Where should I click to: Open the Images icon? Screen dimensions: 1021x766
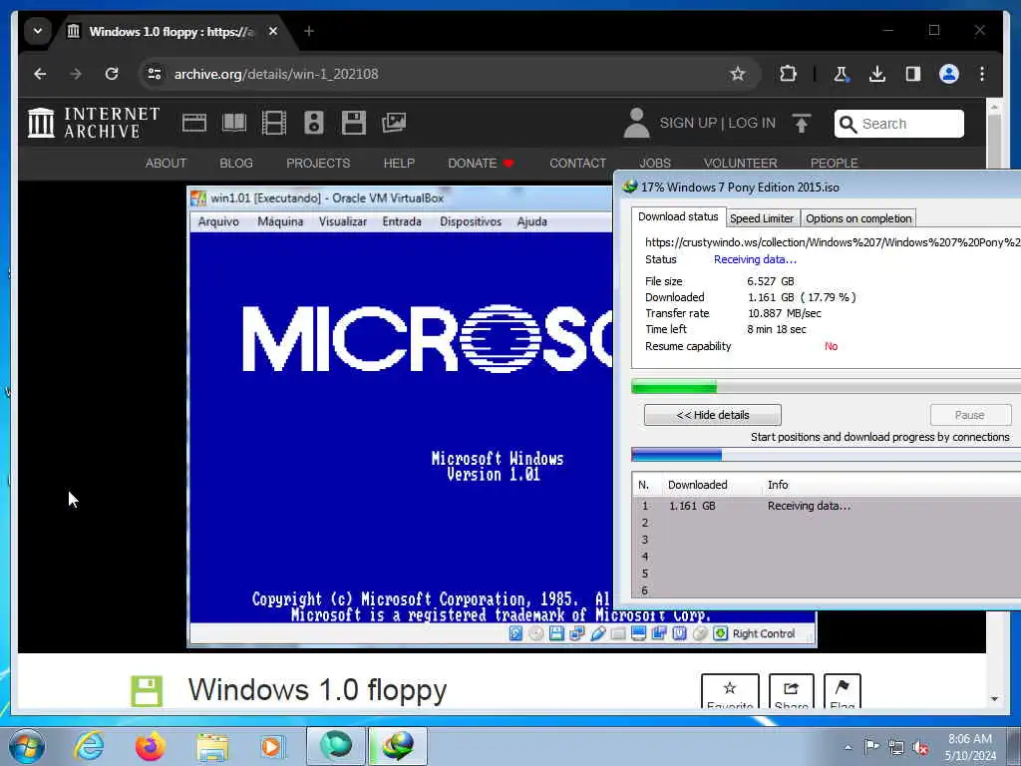point(394,123)
